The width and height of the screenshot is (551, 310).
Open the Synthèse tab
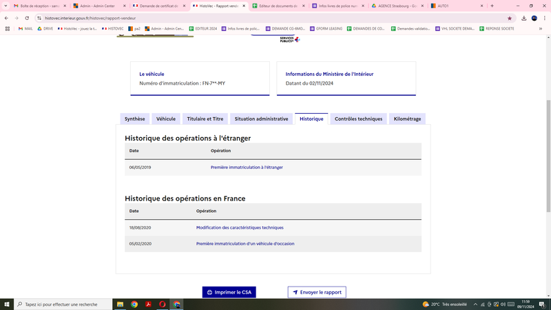pyautogui.click(x=134, y=118)
